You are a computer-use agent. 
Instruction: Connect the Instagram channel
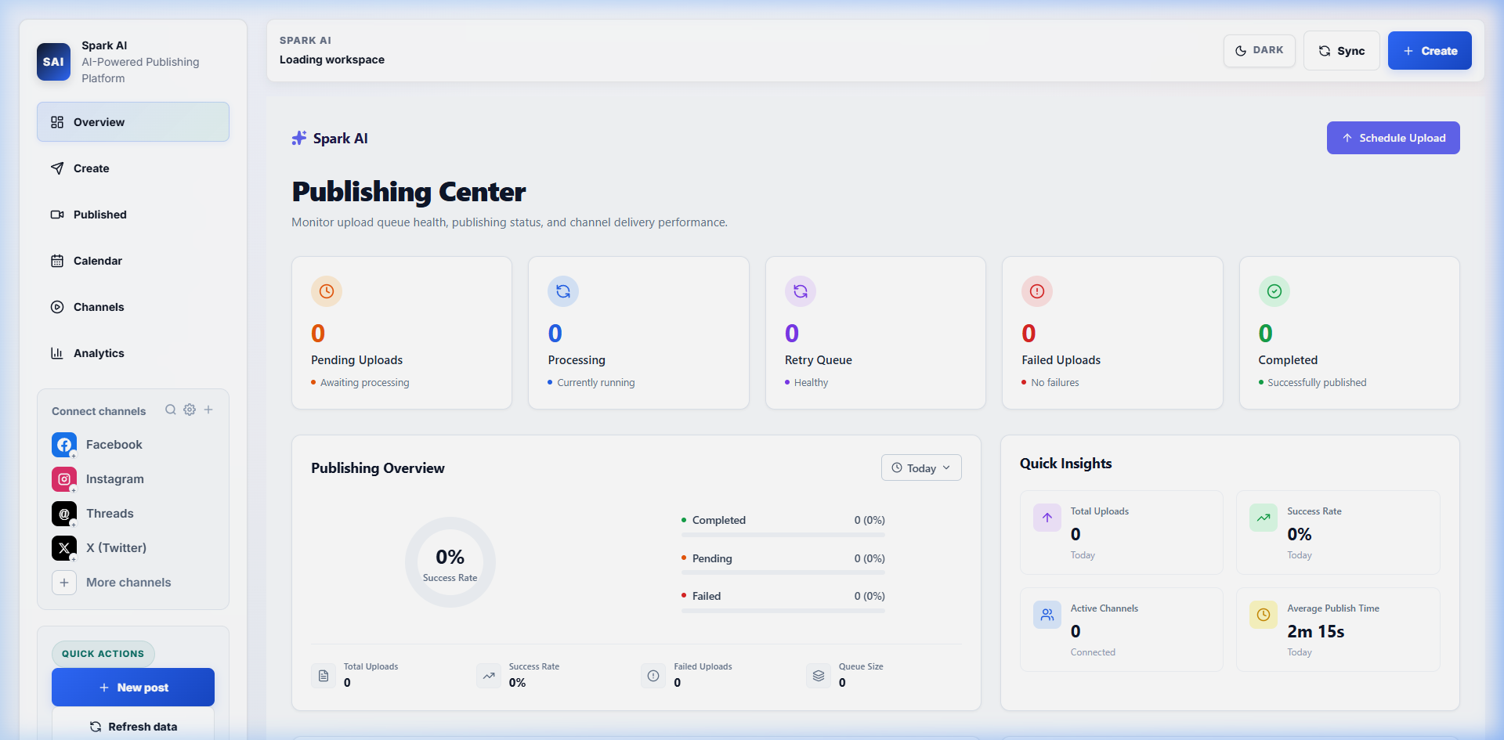[133, 479]
